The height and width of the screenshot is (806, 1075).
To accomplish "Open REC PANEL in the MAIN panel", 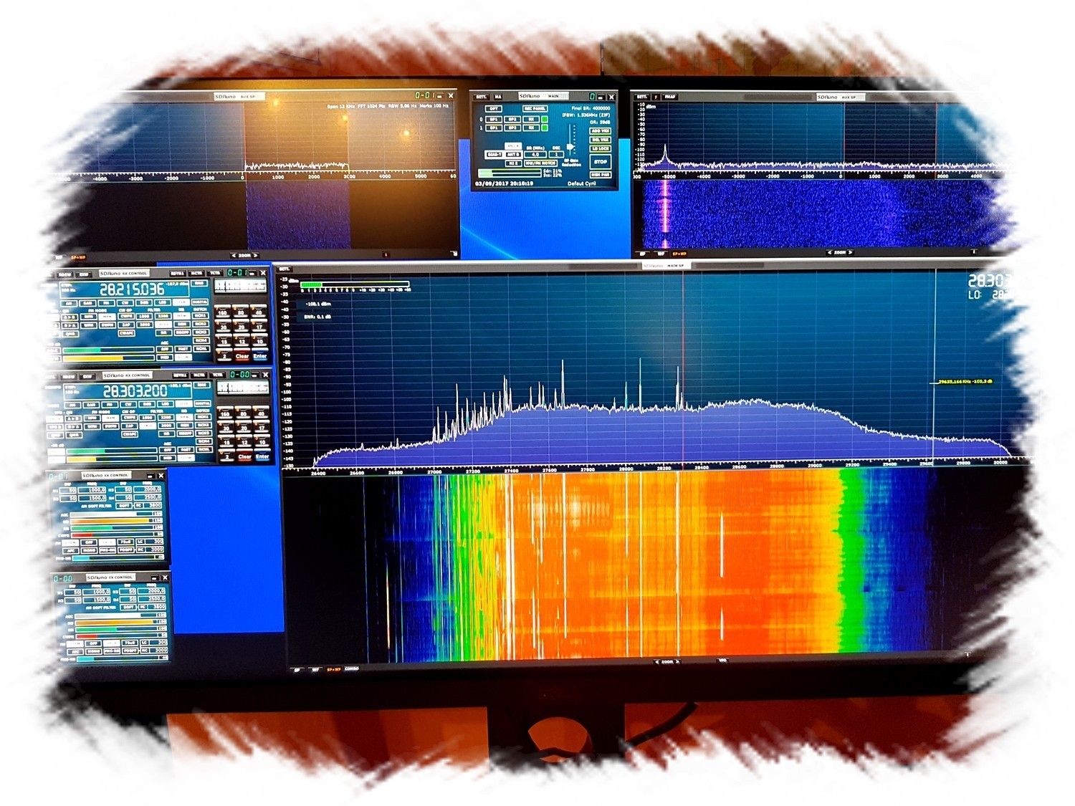I will pyautogui.click(x=535, y=109).
